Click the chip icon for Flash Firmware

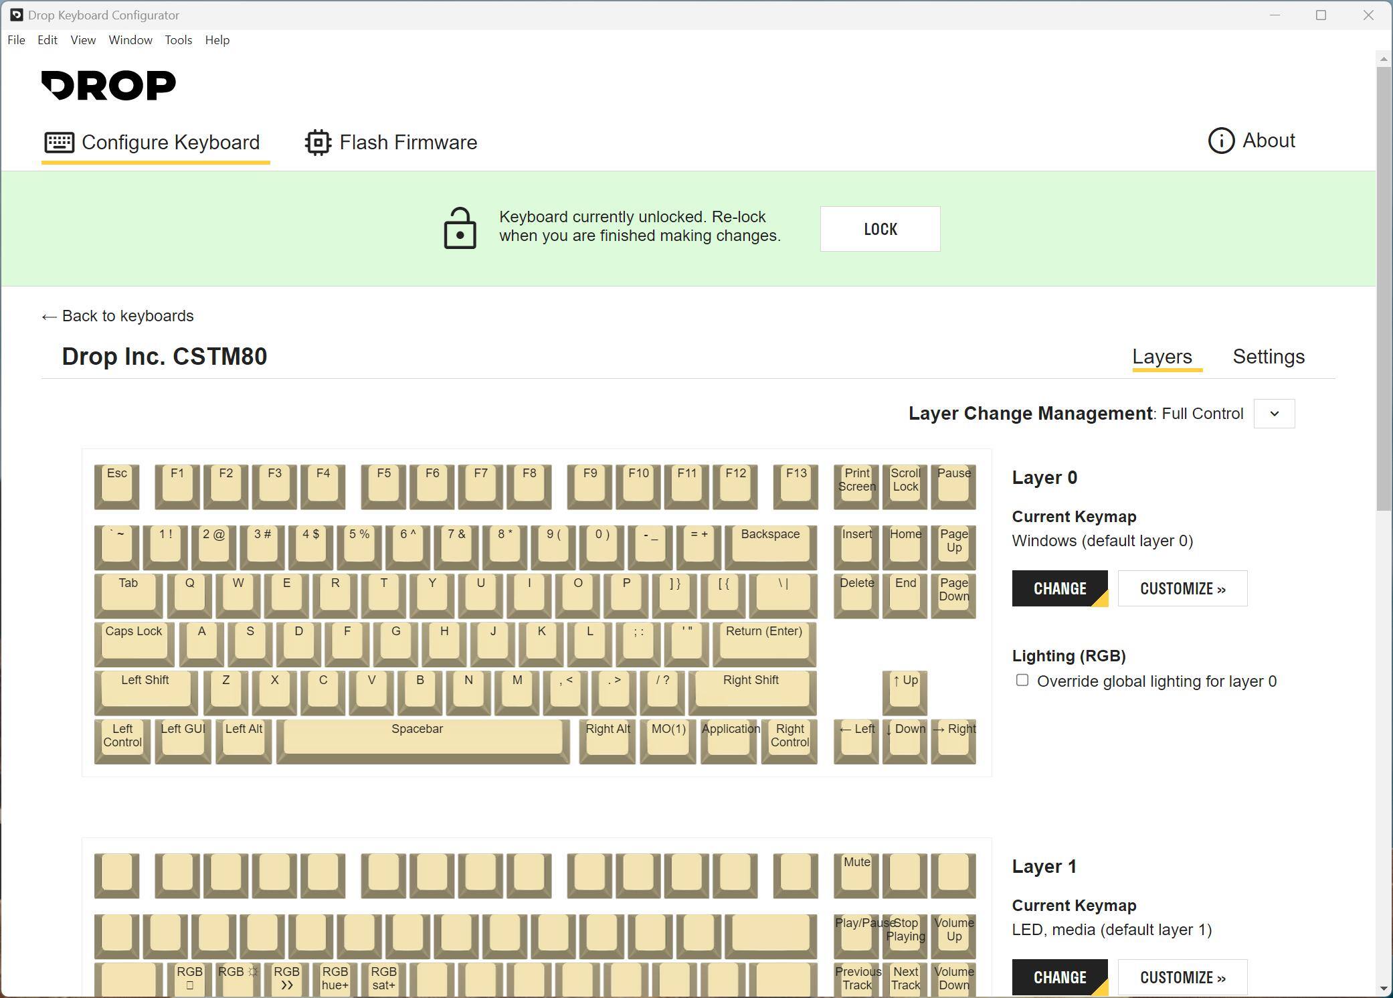(318, 143)
